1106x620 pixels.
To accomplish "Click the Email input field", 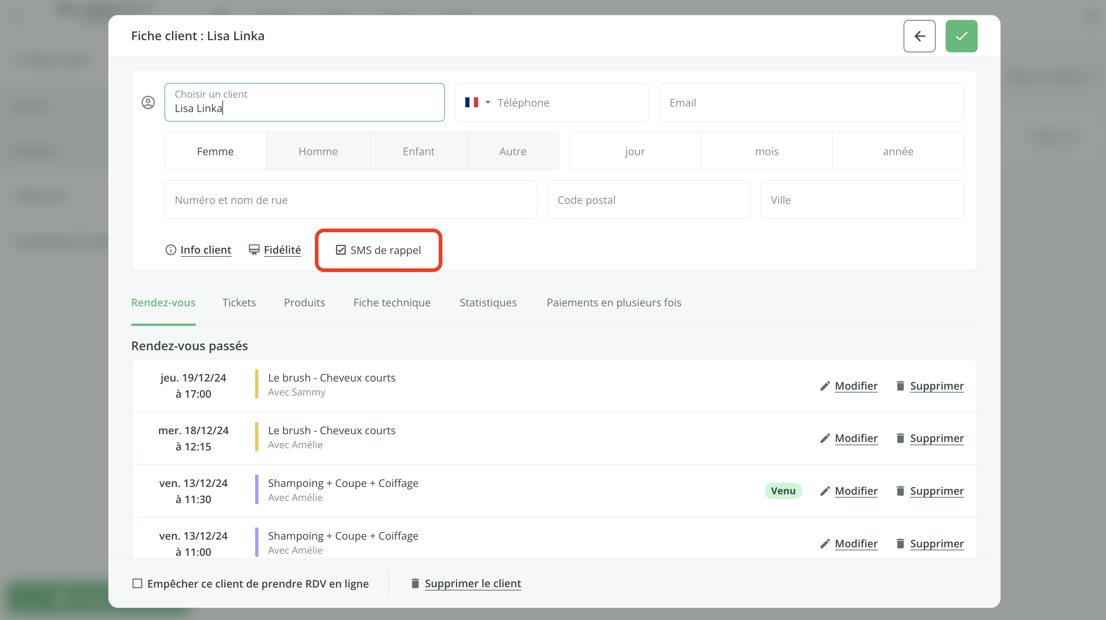I will (x=811, y=102).
